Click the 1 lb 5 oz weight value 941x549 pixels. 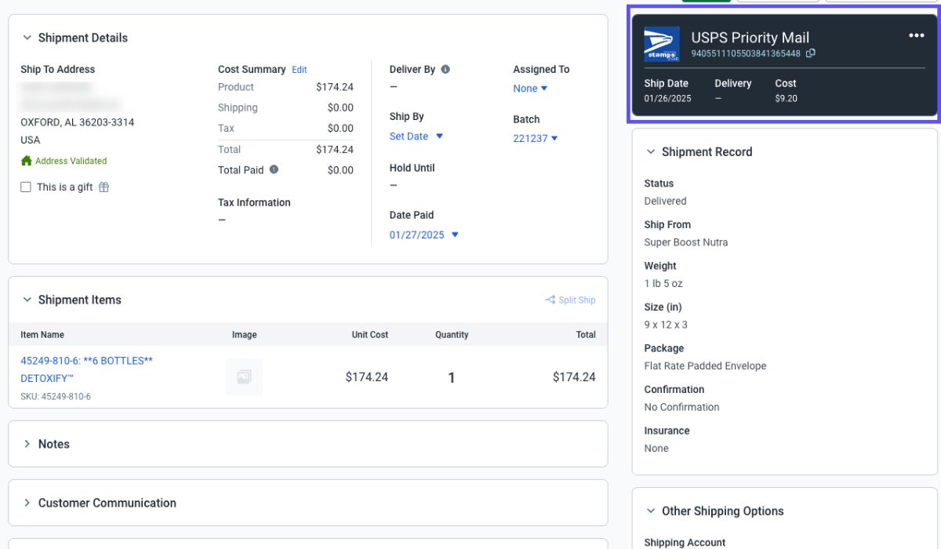663,284
